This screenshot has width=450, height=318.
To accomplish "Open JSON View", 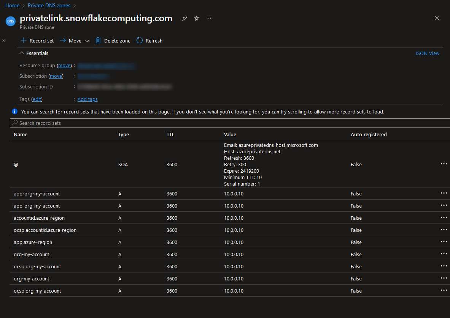I will click(427, 53).
